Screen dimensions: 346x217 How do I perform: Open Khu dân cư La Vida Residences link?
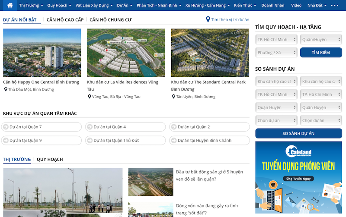(x=123, y=85)
